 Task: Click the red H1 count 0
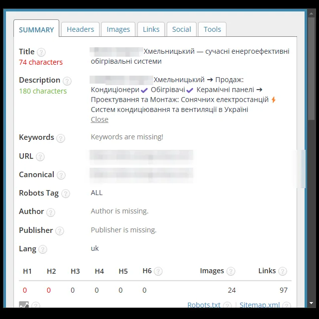coord(24,290)
